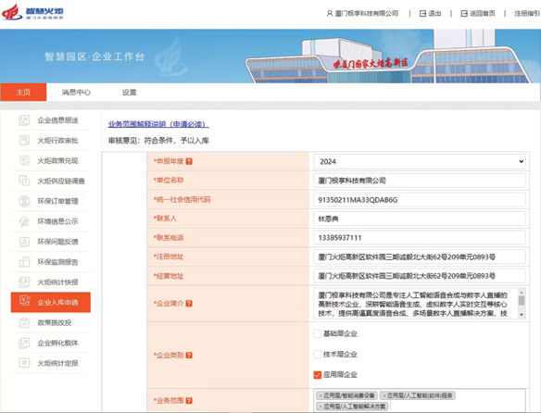Click the 经营地址 input field
The height and width of the screenshot is (413, 541).
[x=420, y=276]
